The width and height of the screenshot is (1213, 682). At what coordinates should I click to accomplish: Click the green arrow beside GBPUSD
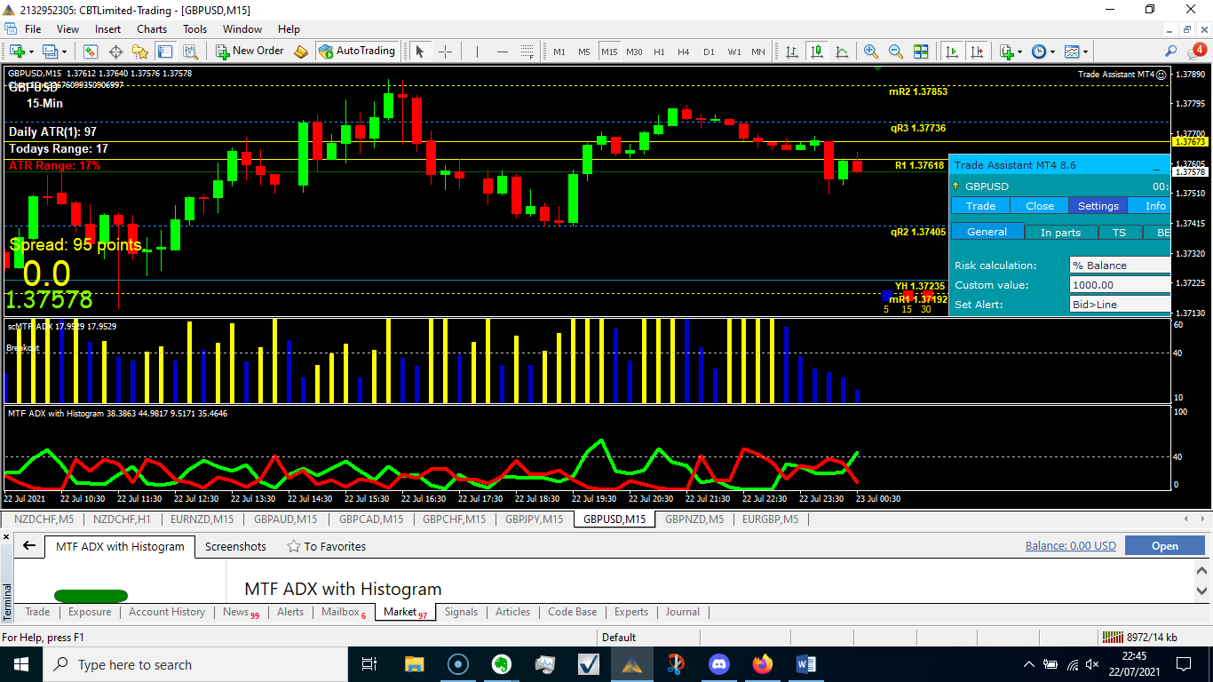pos(955,186)
